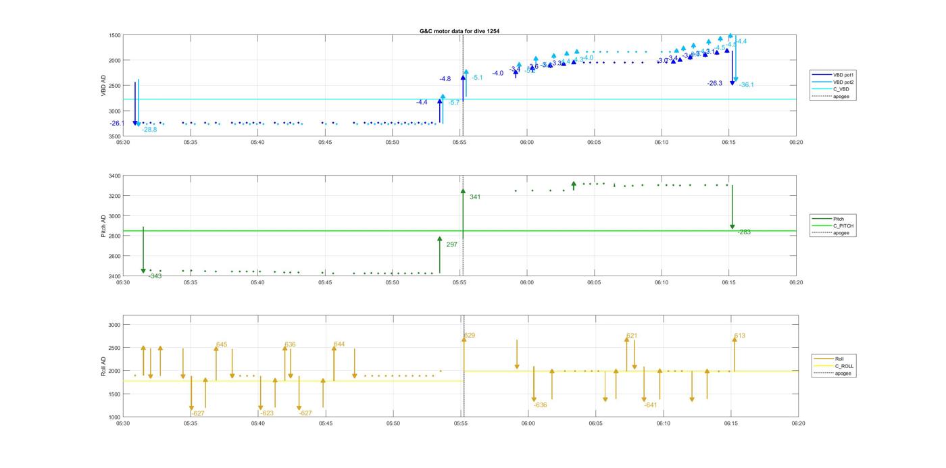
Task: Click the 05:30 tick under the VBD plot
Action: 122,142
